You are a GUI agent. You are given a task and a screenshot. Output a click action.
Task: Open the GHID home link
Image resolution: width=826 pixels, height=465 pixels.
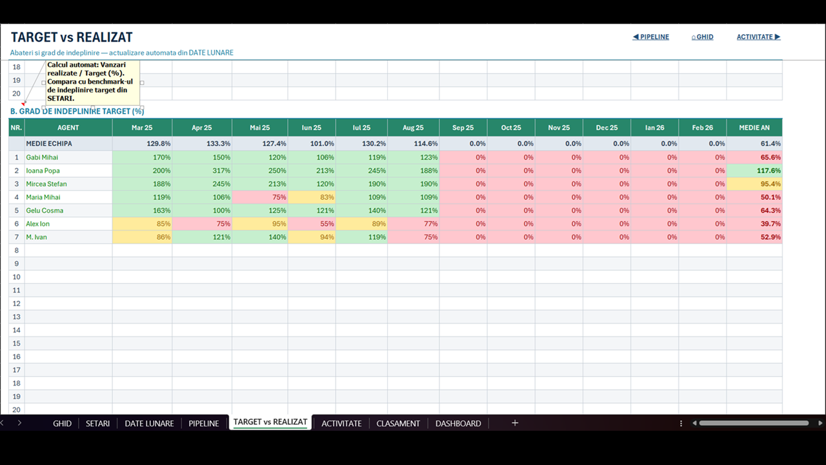pyautogui.click(x=702, y=37)
